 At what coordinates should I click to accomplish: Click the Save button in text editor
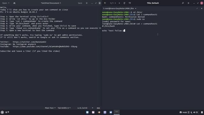[x=80, y=3]
